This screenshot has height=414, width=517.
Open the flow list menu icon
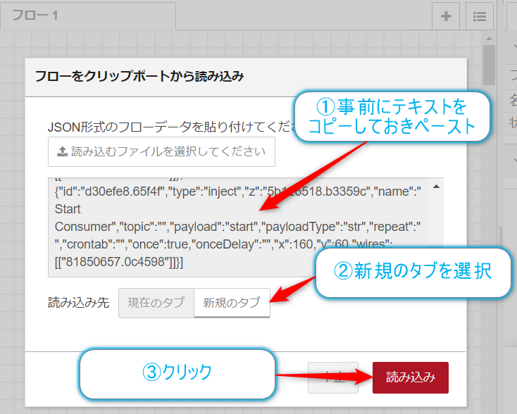point(480,15)
